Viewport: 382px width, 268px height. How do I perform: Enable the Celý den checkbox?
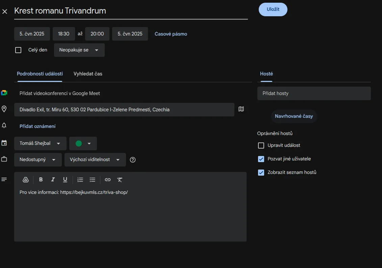[18, 50]
